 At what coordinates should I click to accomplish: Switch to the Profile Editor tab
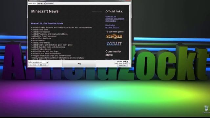pos(50,3)
